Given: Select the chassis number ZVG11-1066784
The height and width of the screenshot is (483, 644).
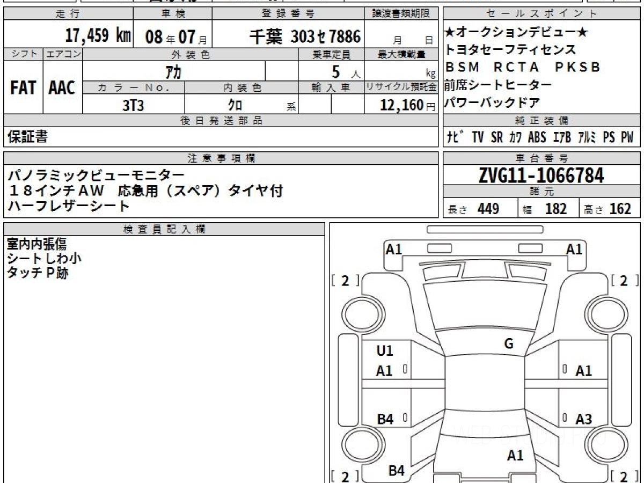Looking at the screenshot, I should click(x=541, y=175).
